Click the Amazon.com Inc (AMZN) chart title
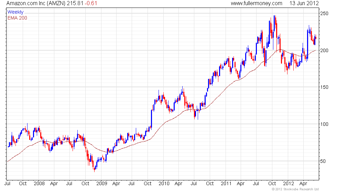The height and width of the screenshot is (192, 337). click(36, 3)
